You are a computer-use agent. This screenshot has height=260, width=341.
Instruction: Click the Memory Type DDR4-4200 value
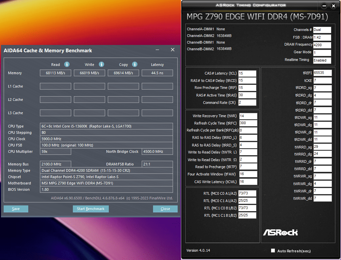pyautogui.click(x=106, y=170)
